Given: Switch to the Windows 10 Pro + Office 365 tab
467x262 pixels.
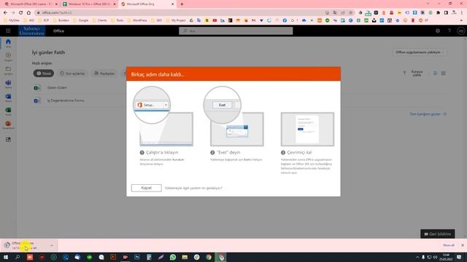Looking at the screenshot, I should pyautogui.click(x=88, y=4).
